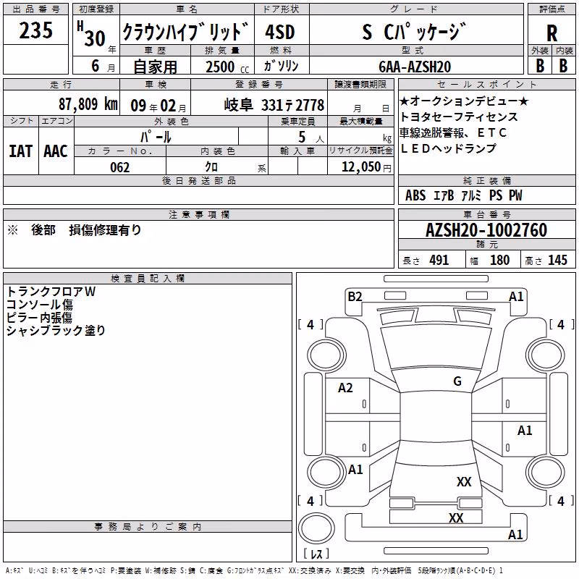The width and height of the screenshot is (579, 579).
Task: Select inspector note ピラー内張傷
Action: [39, 318]
